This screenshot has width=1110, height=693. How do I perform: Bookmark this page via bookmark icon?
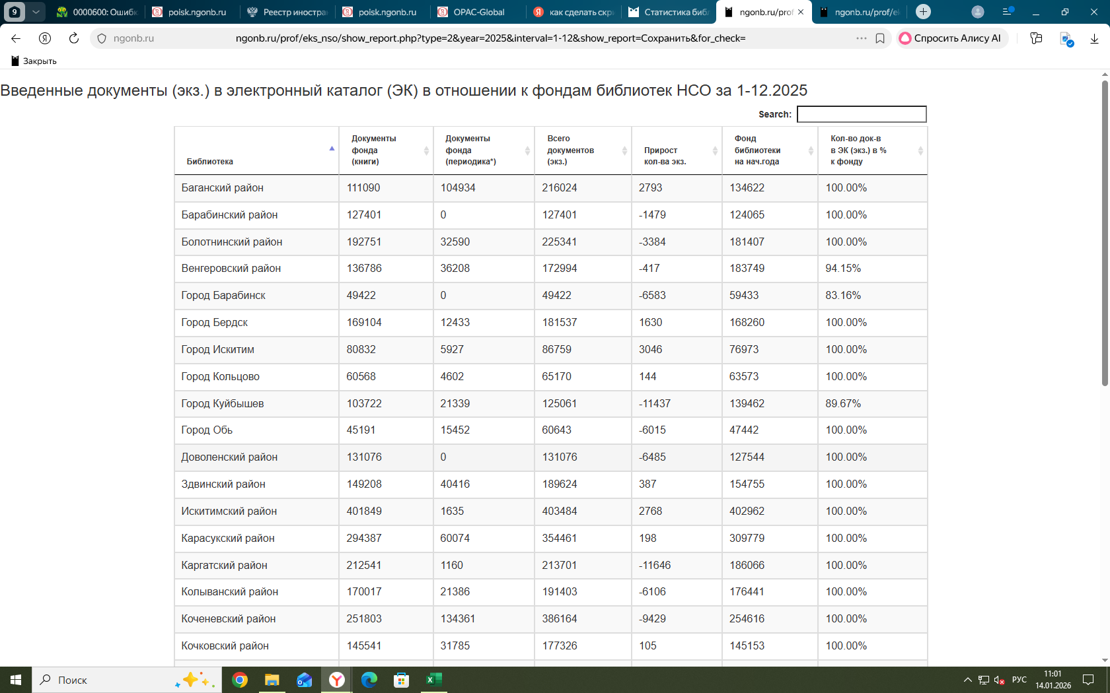[880, 38]
